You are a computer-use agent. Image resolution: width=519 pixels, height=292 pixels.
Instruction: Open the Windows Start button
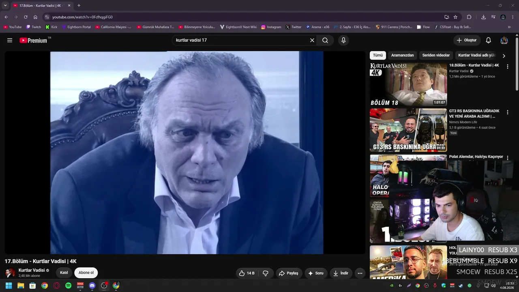tap(9, 286)
